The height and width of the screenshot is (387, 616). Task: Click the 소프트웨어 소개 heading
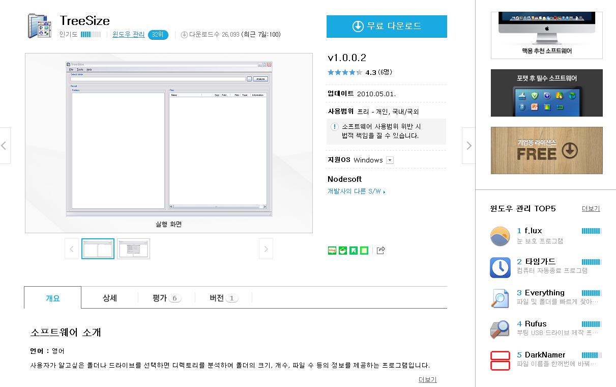pos(66,333)
